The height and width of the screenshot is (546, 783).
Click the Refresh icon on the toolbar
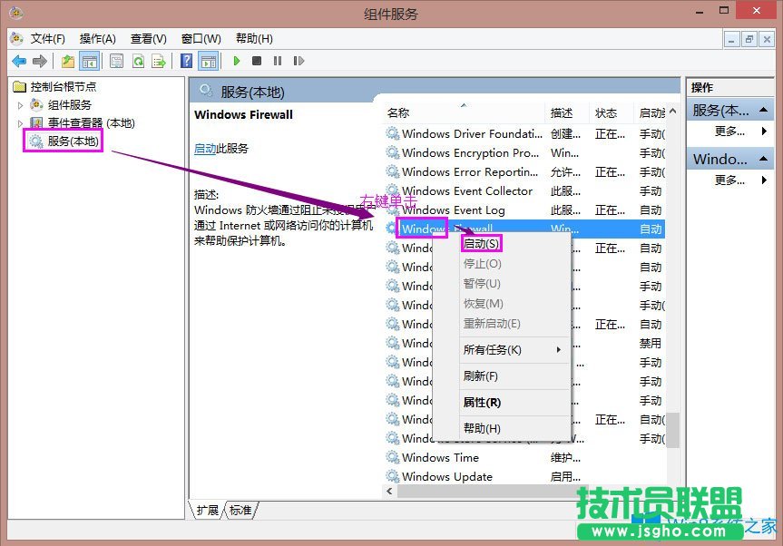(x=138, y=61)
